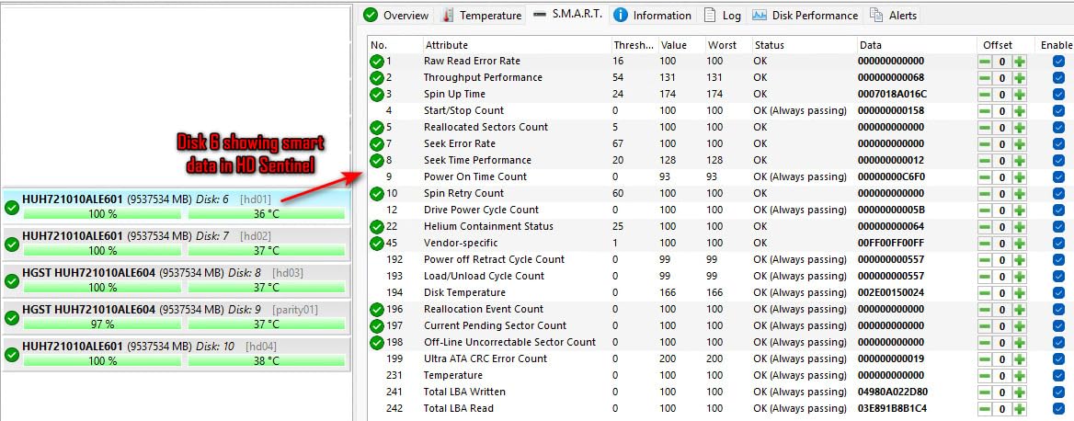1074x421 pixels.
Task: Click green check icon of Helium Containment Status
Action: pos(377,227)
